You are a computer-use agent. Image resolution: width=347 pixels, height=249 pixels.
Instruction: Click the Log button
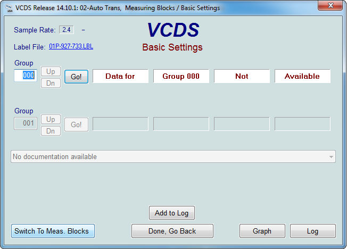pos(313,231)
